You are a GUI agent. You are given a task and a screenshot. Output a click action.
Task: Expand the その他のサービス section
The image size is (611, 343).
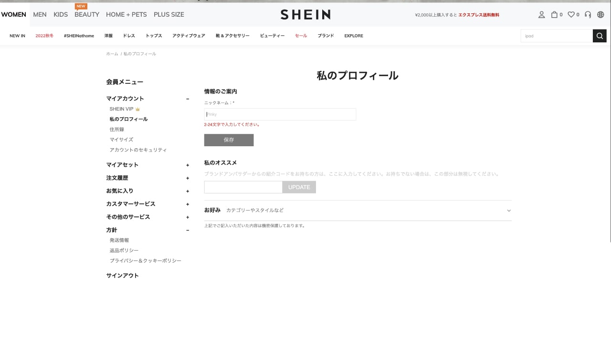(x=188, y=217)
